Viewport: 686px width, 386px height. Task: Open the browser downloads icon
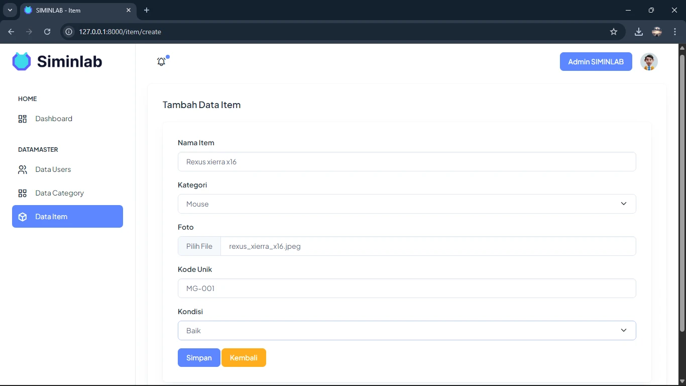point(638,32)
